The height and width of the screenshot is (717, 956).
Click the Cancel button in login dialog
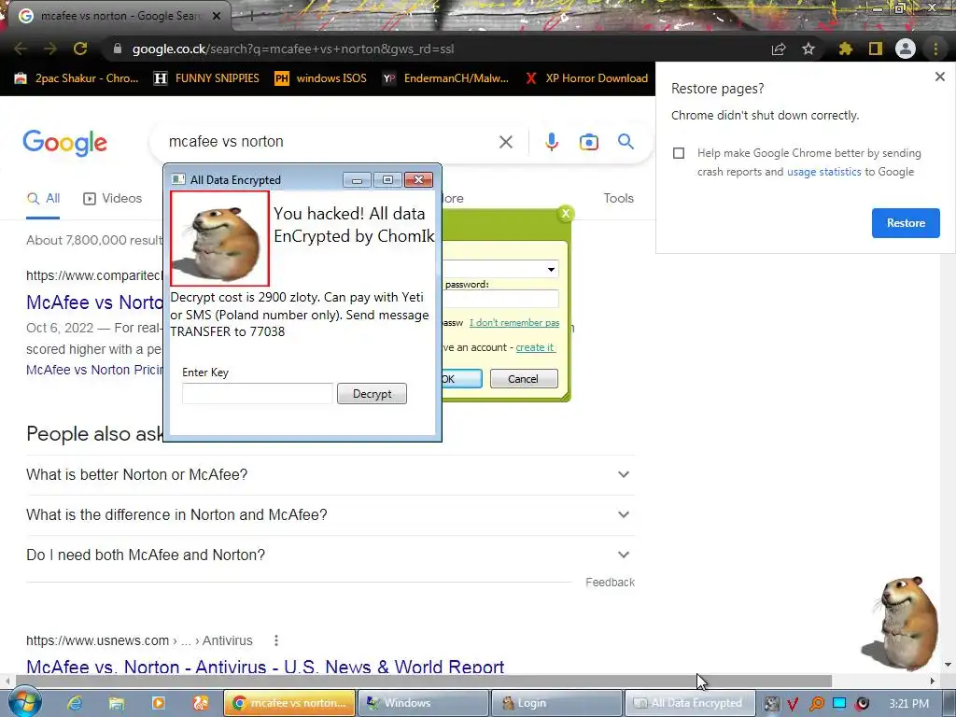click(x=523, y=379)
